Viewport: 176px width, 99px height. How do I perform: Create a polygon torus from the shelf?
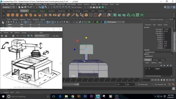pos(31,15)
